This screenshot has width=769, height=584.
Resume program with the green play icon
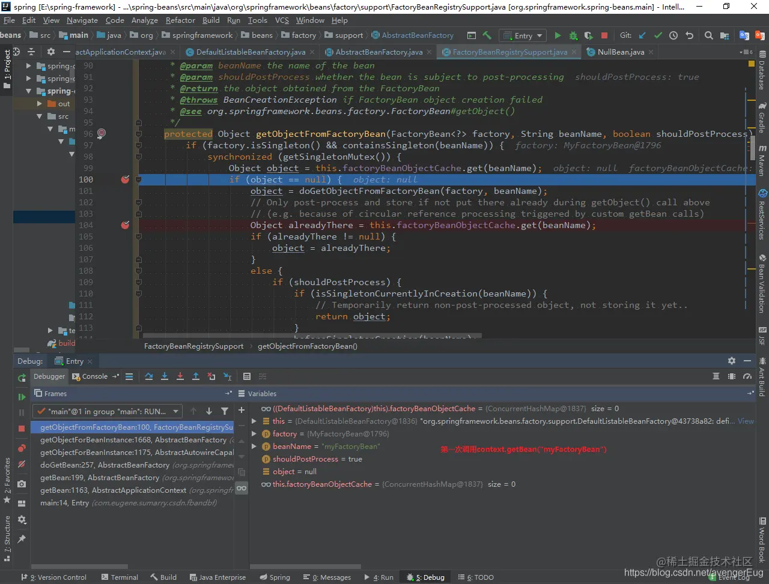(x=22, y=397)
